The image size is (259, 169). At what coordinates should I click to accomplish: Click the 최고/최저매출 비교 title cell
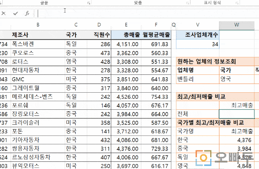coord(215,97)
